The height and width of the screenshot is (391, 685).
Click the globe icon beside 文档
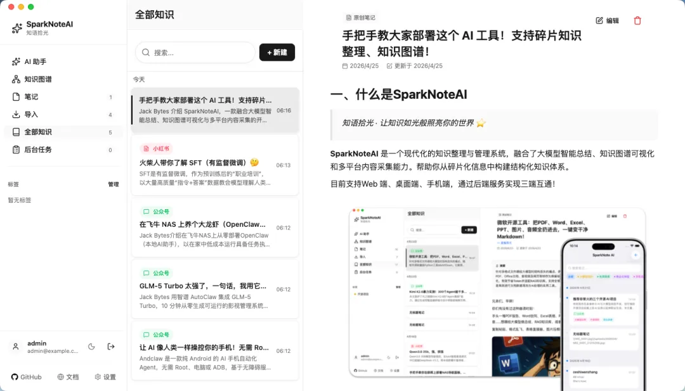point(61,377)
